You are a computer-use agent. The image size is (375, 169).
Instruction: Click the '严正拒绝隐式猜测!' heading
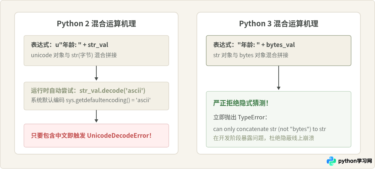click(x=241, y=103)
